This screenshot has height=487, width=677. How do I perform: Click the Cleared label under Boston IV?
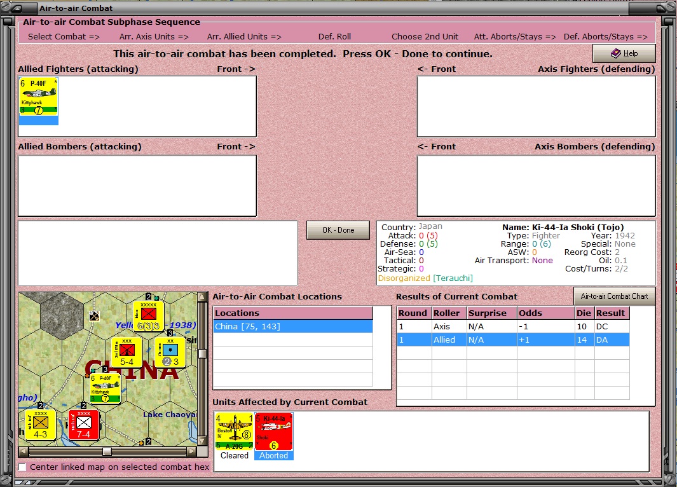coord(235,455)
